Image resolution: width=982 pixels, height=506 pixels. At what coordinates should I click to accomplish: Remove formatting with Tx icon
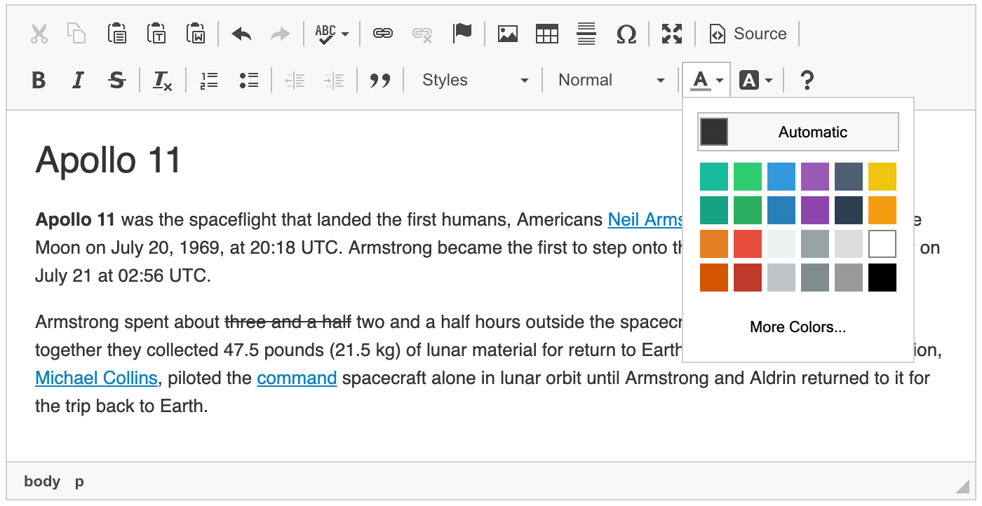pyautogui.click(x=163, y=81)
